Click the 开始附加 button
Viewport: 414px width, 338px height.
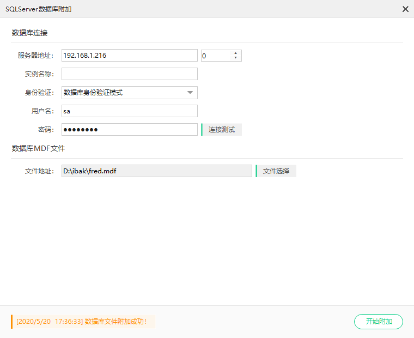[x=379, y=321]
